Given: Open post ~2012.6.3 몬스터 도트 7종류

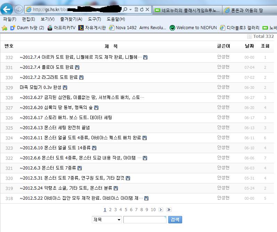Looking at the screenshot, I should click(48, 168).
